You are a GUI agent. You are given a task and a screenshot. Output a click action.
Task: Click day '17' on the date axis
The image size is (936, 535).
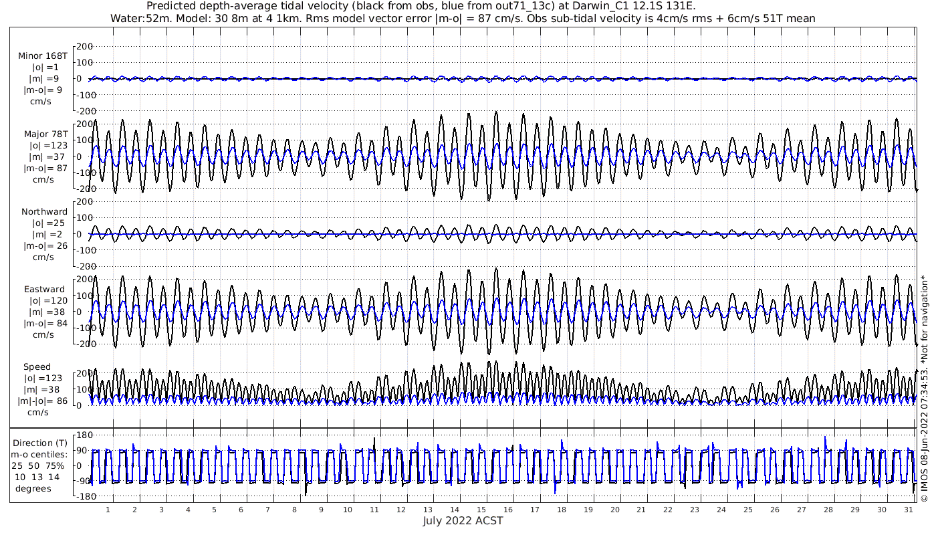535,510
